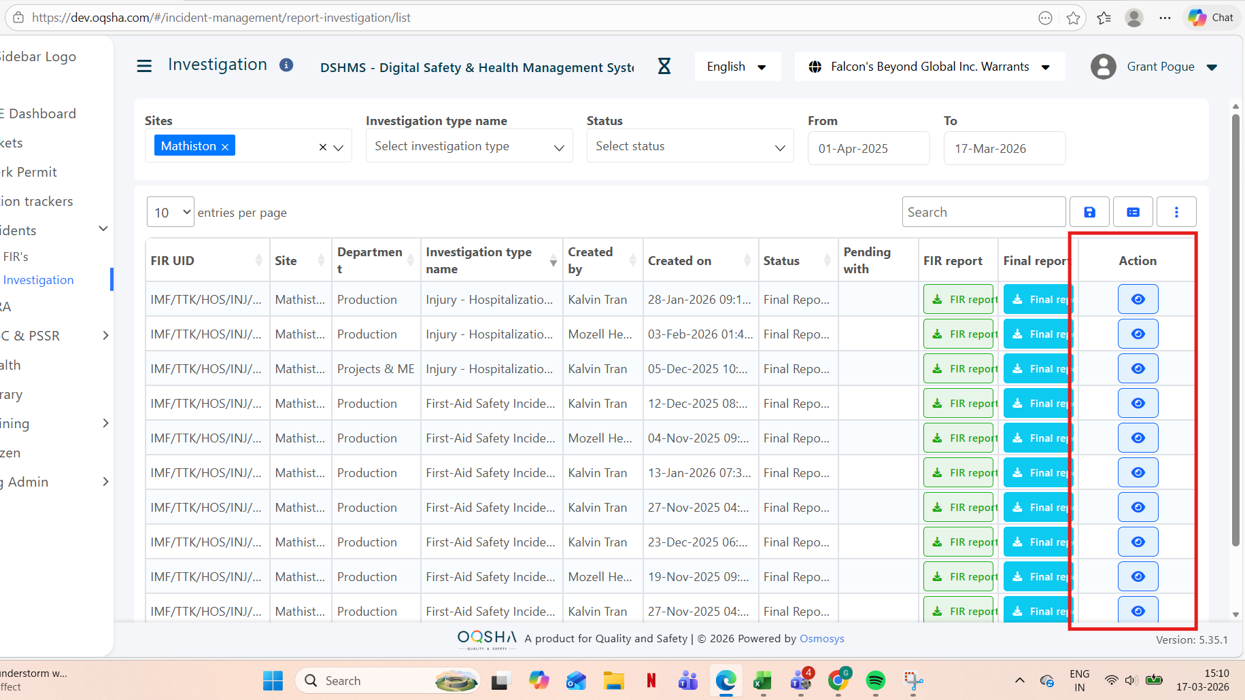Viewport: 1245px width, 700px height.
Task: Sort by Created by column
Action: (x=632, y=260)
